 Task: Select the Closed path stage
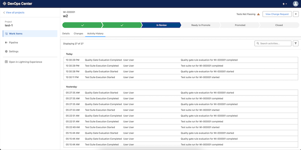[279, 25]
